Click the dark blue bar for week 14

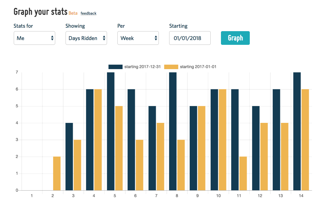[x=297, y=131]
